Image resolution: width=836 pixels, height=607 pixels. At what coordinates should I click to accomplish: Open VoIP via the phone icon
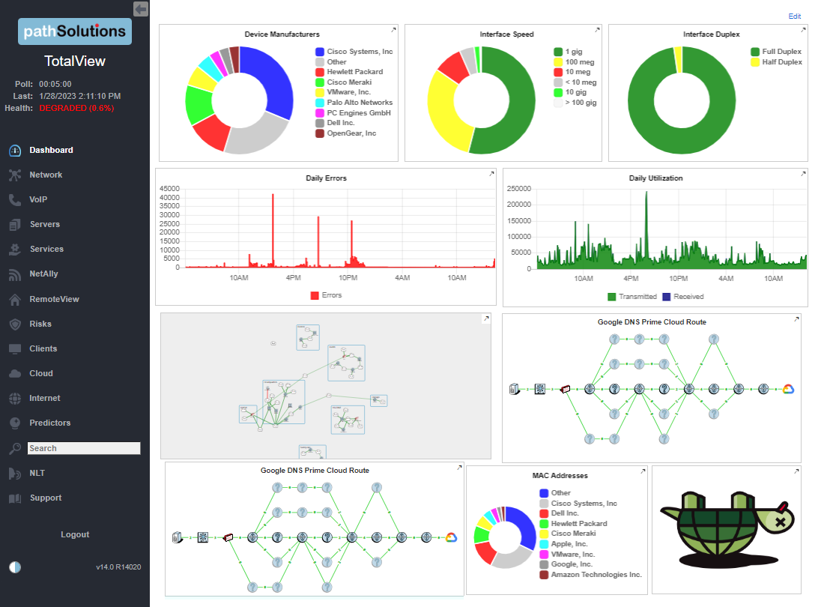[x=15, y=200]
